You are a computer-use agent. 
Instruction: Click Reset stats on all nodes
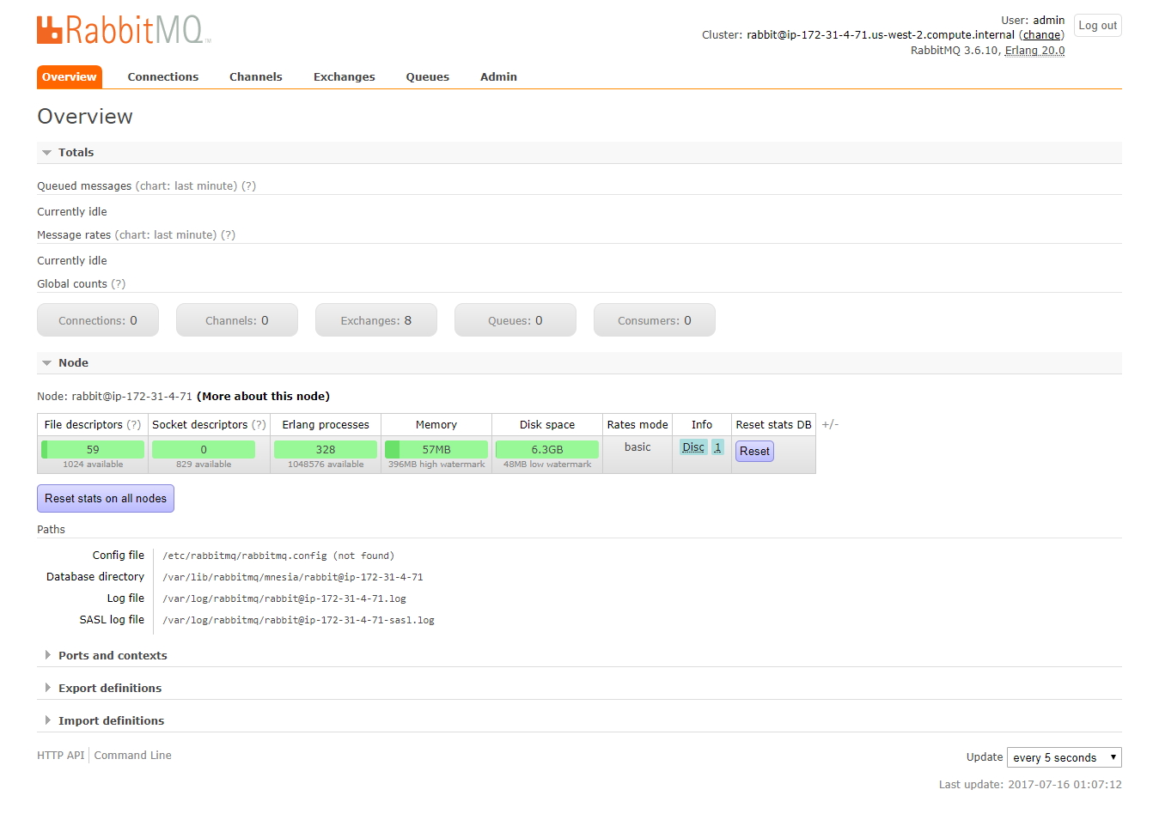[105, 498]
